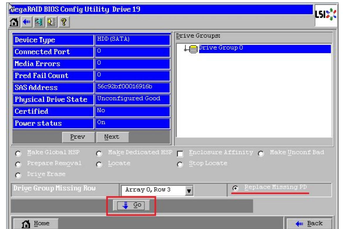Click the Drive Groups heading
The image size is (346, 229).
(198, 36)
